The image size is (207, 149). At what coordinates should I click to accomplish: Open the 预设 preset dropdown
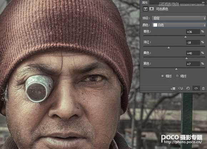(x=179, y=18)
